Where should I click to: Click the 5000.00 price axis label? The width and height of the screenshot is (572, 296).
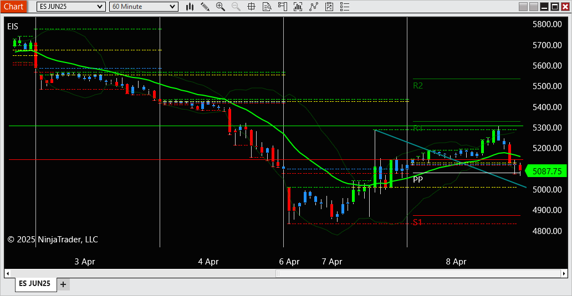547,190
